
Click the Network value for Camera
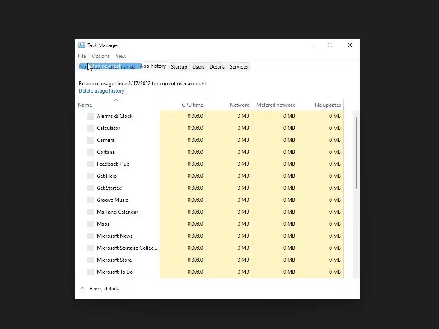click(x=243, y=140)
